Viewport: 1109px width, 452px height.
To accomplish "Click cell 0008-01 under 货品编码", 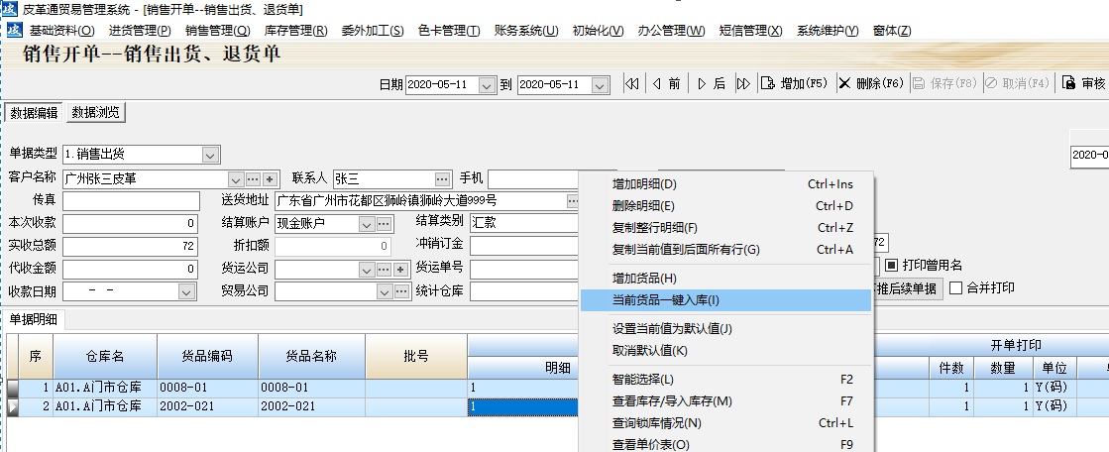I will [207, 388].
